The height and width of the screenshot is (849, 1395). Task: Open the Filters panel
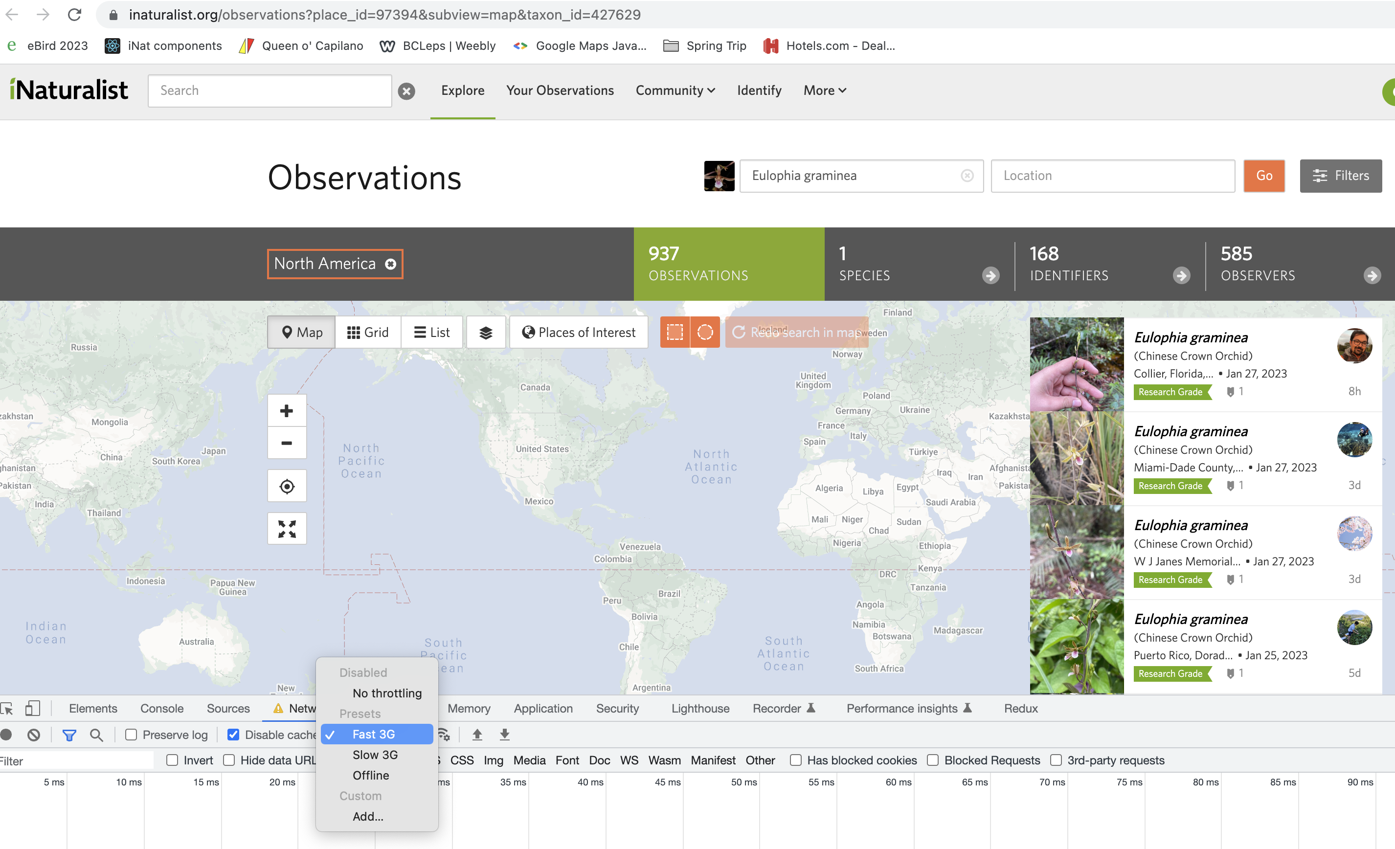point(1341,176)
